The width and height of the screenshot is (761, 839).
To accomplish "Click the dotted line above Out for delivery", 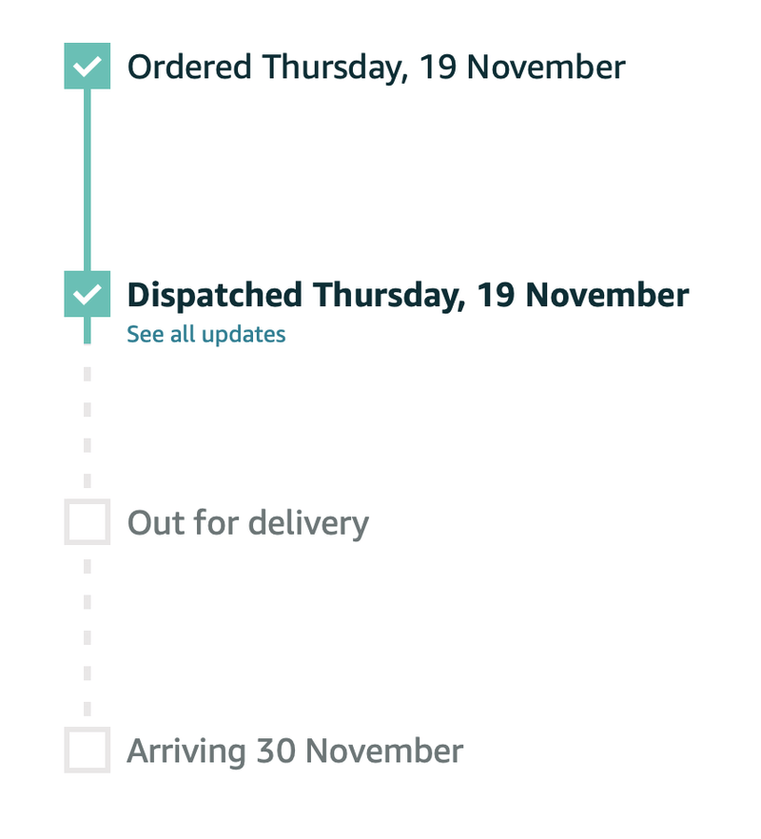I will [87, 428].
